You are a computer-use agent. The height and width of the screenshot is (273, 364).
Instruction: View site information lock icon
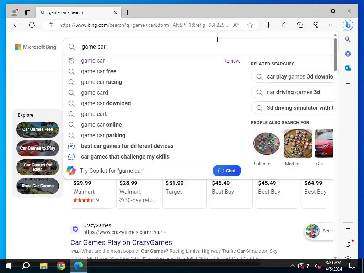pos(51,25)
